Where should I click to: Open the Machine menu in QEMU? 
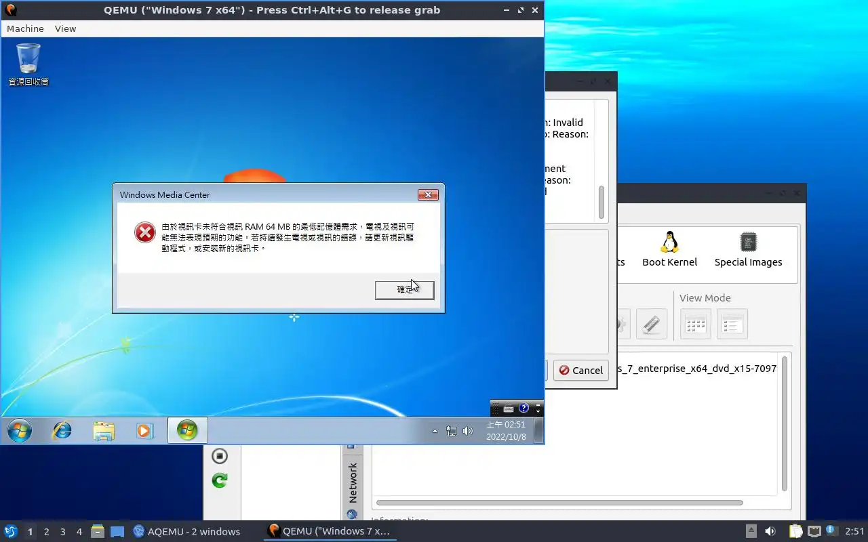25,28
